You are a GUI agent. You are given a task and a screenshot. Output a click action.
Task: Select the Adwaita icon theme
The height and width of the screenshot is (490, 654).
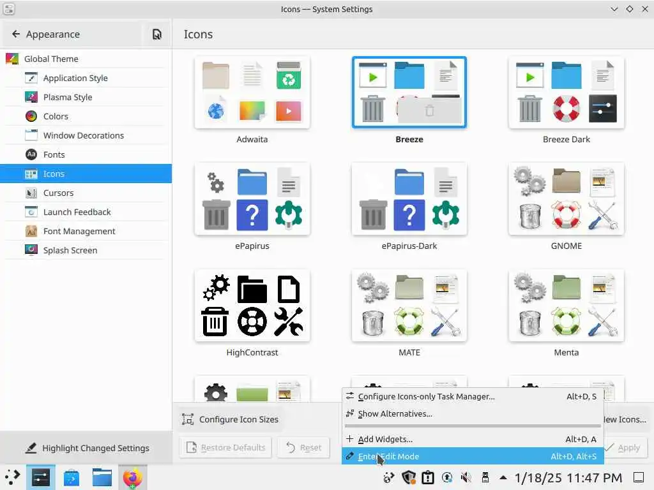click(252, 93)
